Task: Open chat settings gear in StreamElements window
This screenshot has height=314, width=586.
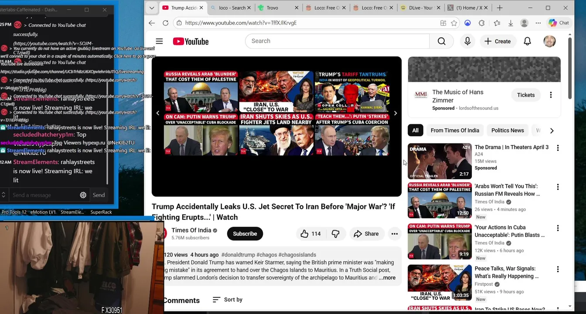Action: 83,195
